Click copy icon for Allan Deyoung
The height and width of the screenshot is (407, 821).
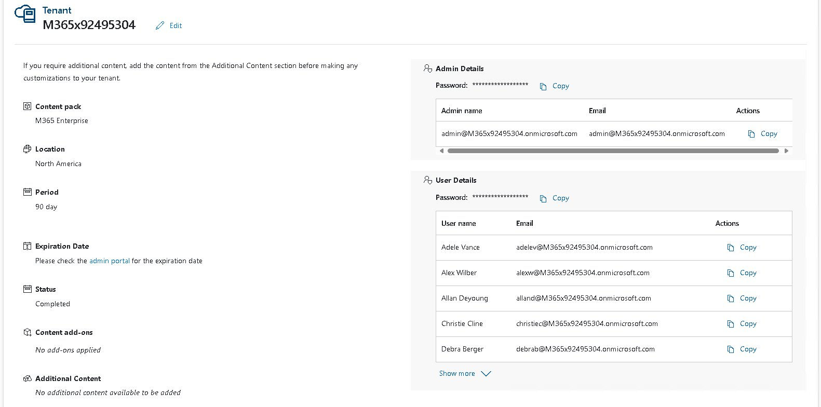731,299
